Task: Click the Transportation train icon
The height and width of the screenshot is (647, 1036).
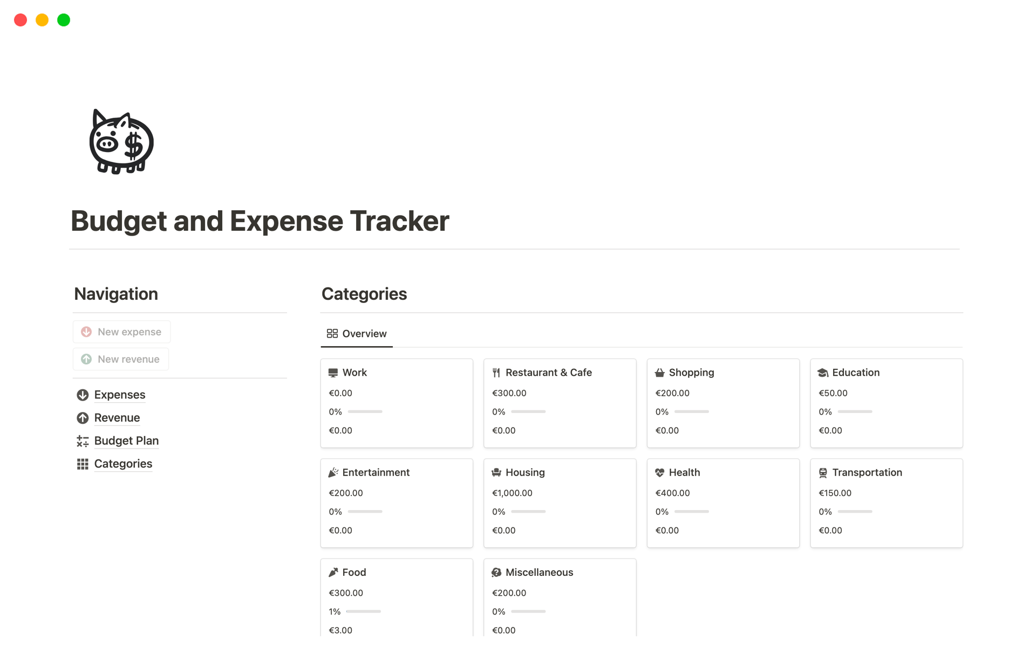Action: point(822,473)
